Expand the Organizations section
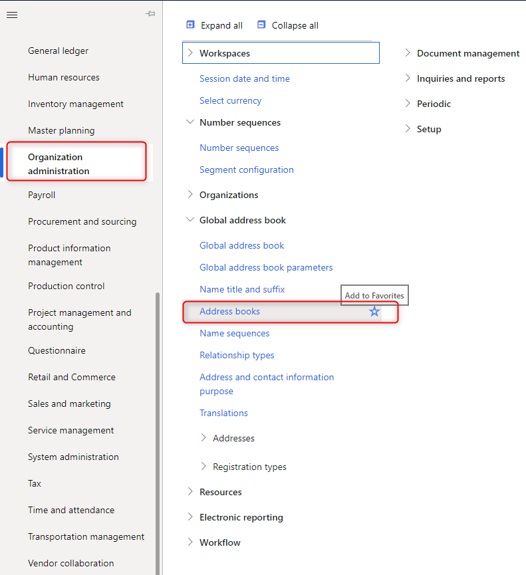Image resolution: width=526 pixels, height=575 pixels. pyautogui.click(x=190, y=195)
